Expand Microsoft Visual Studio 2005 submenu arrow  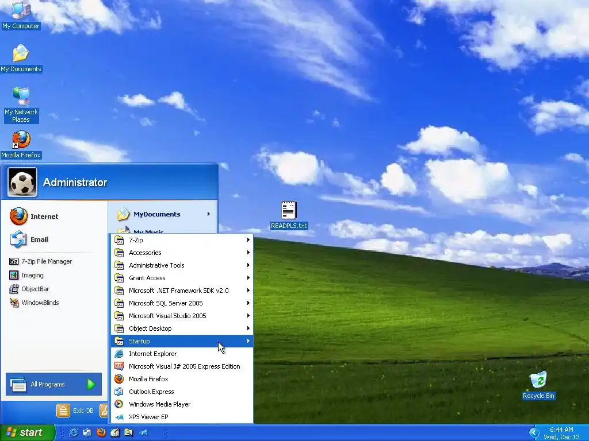point(248,316)
